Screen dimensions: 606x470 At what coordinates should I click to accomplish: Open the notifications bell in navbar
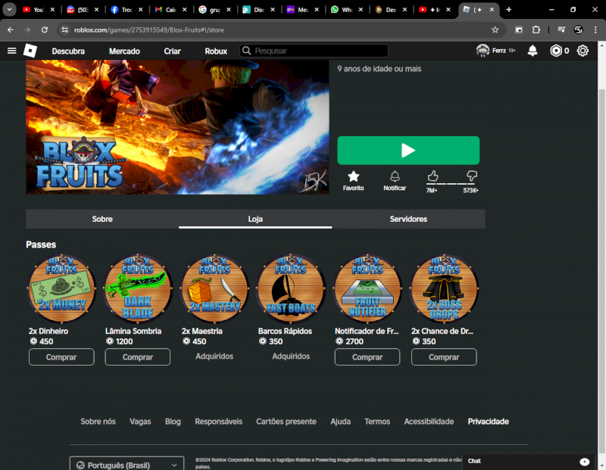pos(533,51)
